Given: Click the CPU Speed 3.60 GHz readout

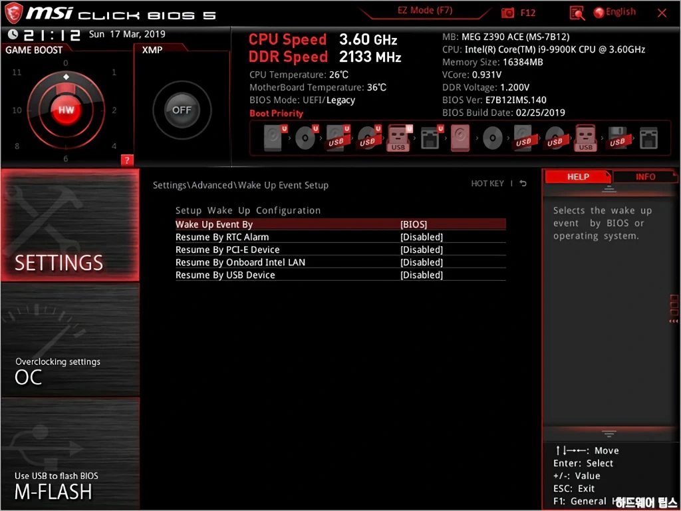Looking at the screenshot, I should click(x=323, y=39).
